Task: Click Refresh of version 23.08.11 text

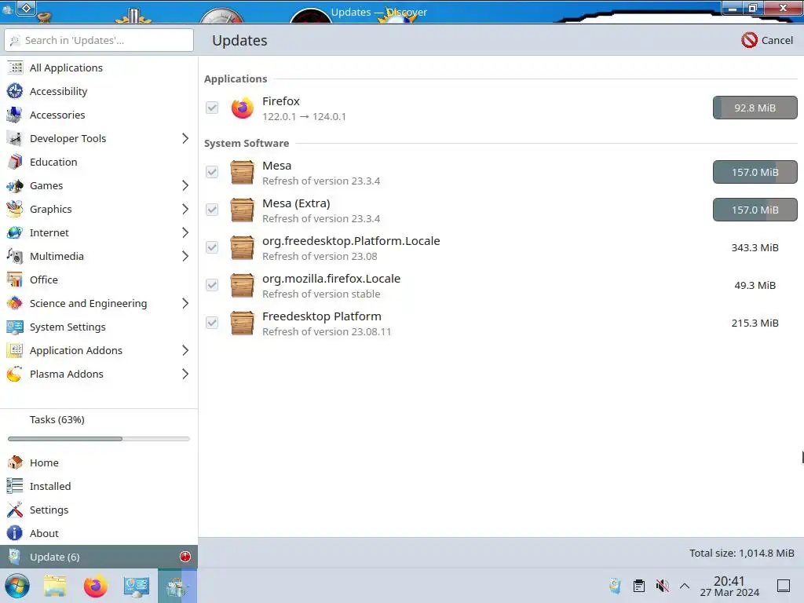Action: [x=327, y=332]
